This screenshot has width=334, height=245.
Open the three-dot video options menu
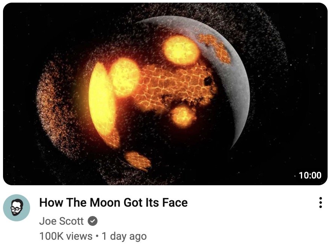pos(320,203)
